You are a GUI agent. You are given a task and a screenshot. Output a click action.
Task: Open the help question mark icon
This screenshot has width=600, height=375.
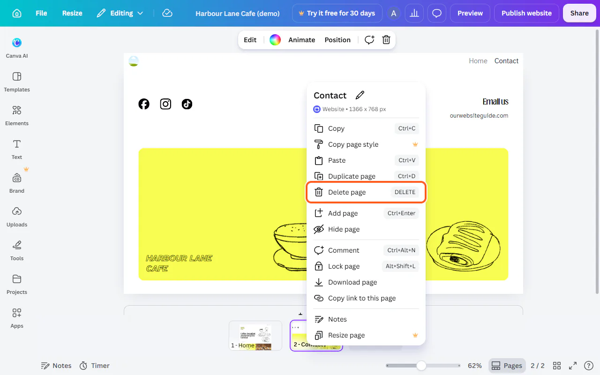[x=589, y=366]
